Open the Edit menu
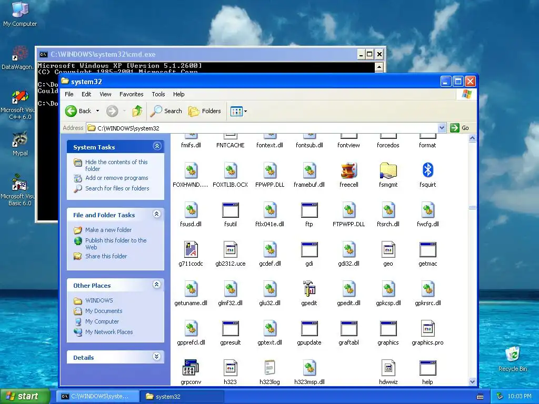539x404 pixels. click(x=86, y=94)
